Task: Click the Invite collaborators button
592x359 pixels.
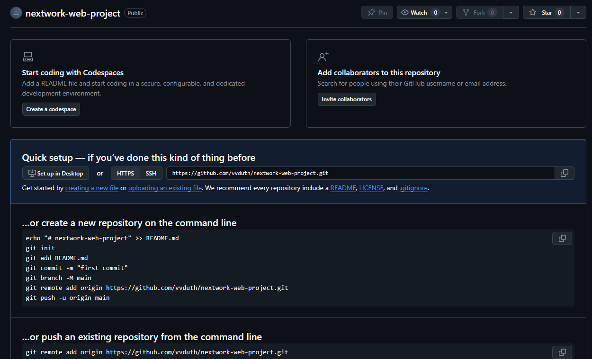Action: click(347, 99)
